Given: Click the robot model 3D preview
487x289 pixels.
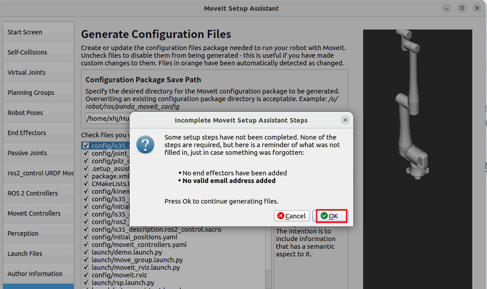Looking at the screenshot, I should [417, 159].
